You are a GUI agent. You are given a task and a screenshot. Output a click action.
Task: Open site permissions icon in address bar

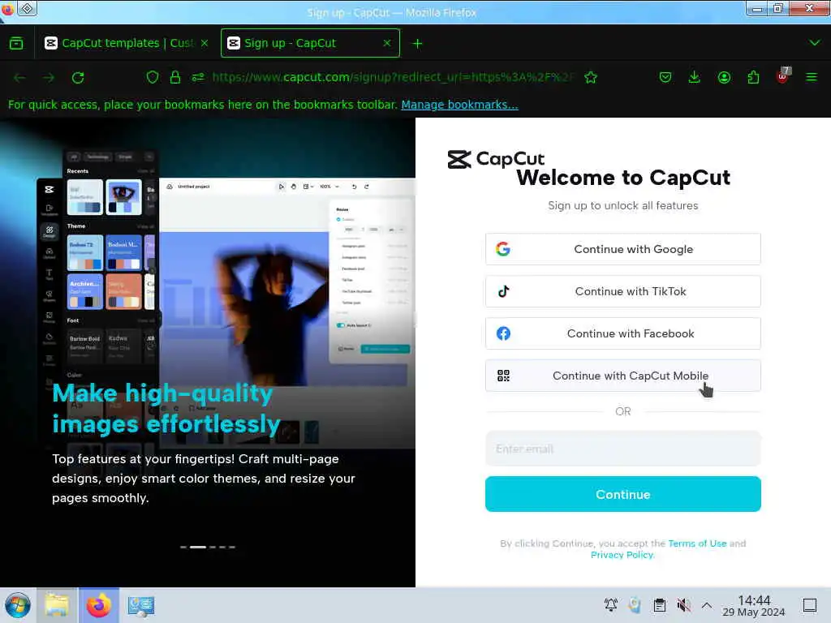tap(198, 77)
